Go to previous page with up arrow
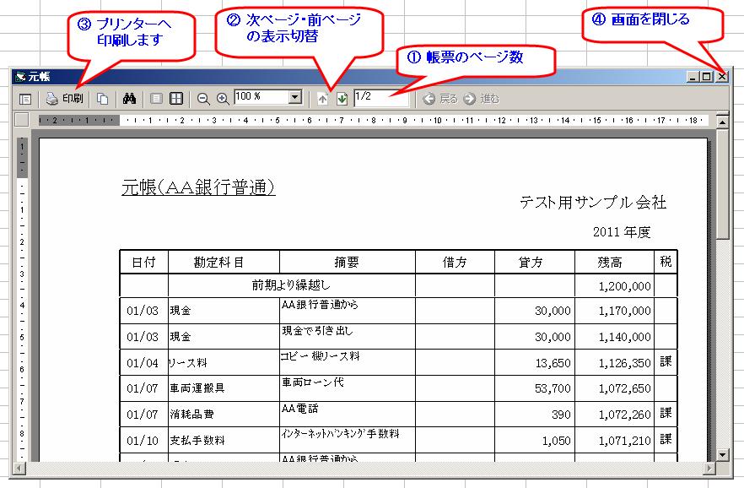Screen dimensions: 744x488 (322, 99)
